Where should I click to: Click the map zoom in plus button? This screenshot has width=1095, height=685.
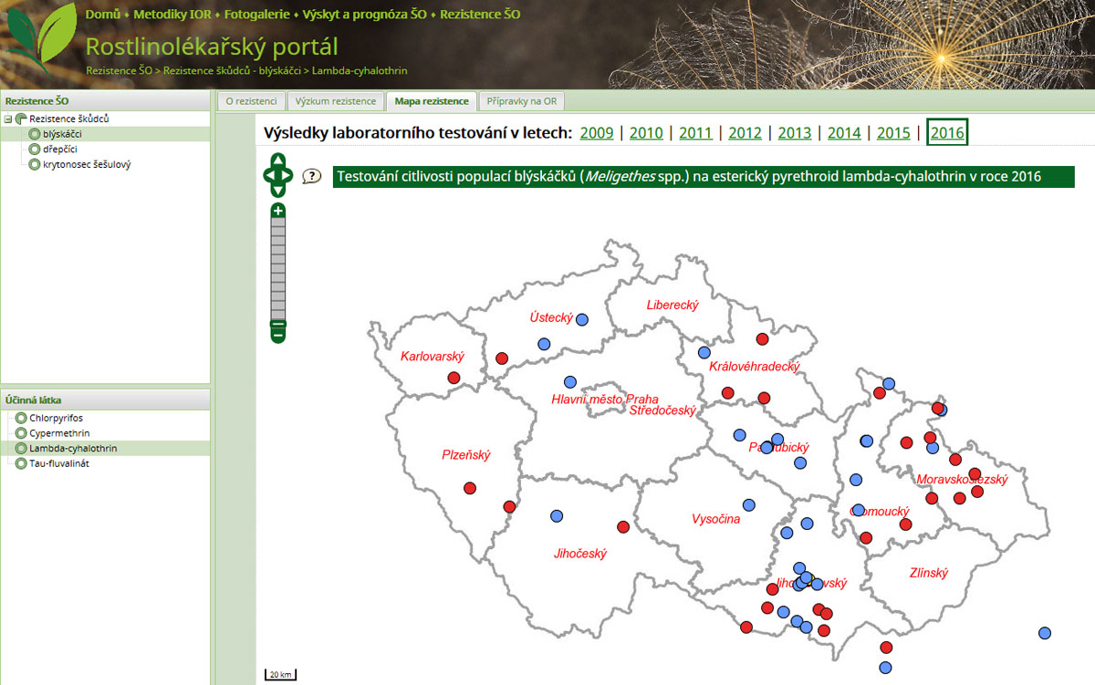click(278, 211)
